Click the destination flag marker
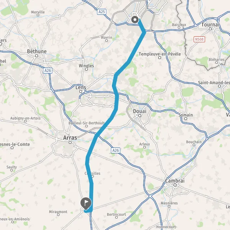The image size is (230, 230). [86, 204]
